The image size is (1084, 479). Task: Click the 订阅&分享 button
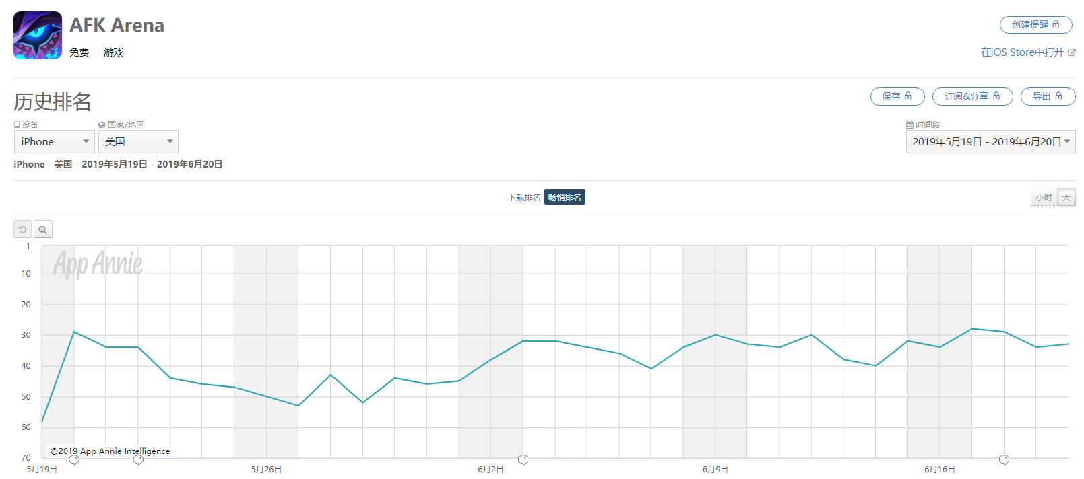(972, 96)
